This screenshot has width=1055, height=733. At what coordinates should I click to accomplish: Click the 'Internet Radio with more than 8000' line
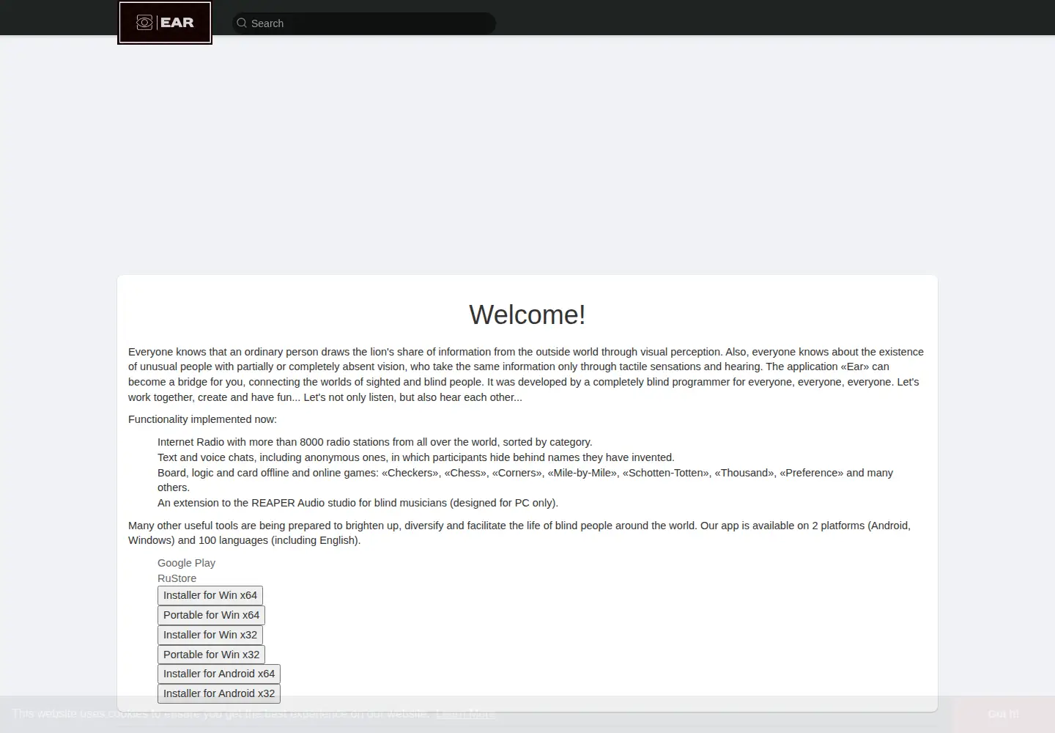pos(375,442)
